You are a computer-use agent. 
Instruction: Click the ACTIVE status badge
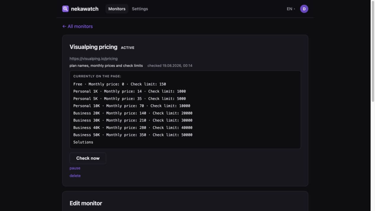pyautogui.click(x=128, y=48)
